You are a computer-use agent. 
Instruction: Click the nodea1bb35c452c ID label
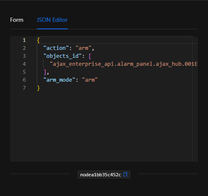[x=101, y=175]
